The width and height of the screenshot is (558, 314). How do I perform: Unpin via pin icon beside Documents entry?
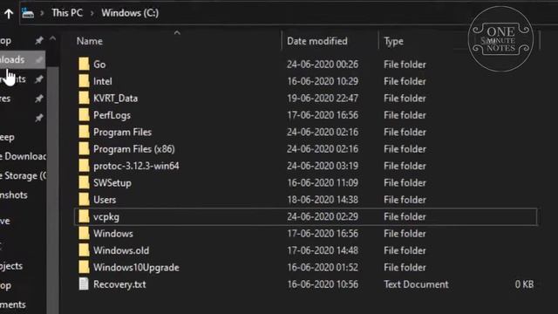coord(38,79)
